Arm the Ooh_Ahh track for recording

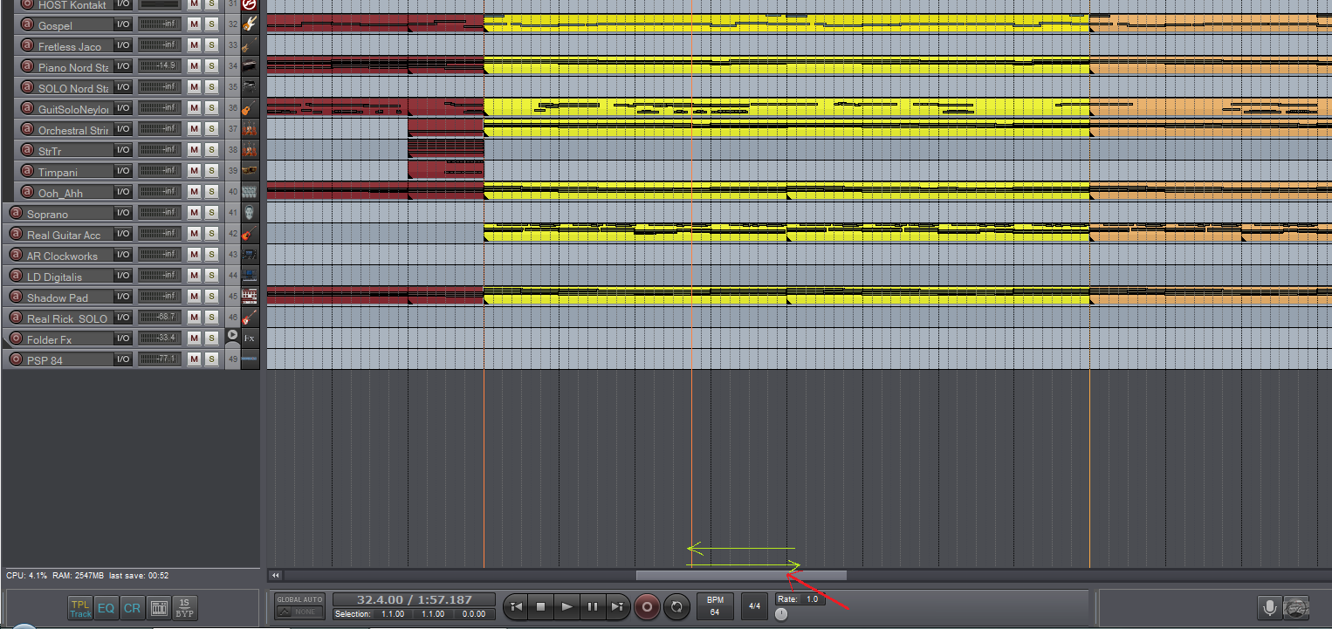coord(28,193)
